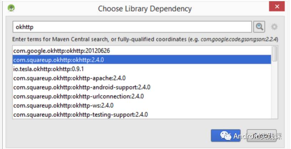Click the Cancel button at bottom right

pos(261,136)
